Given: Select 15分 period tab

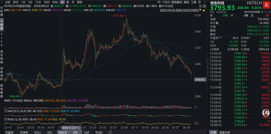Looking at the screenshot, I should coord(38,2).
